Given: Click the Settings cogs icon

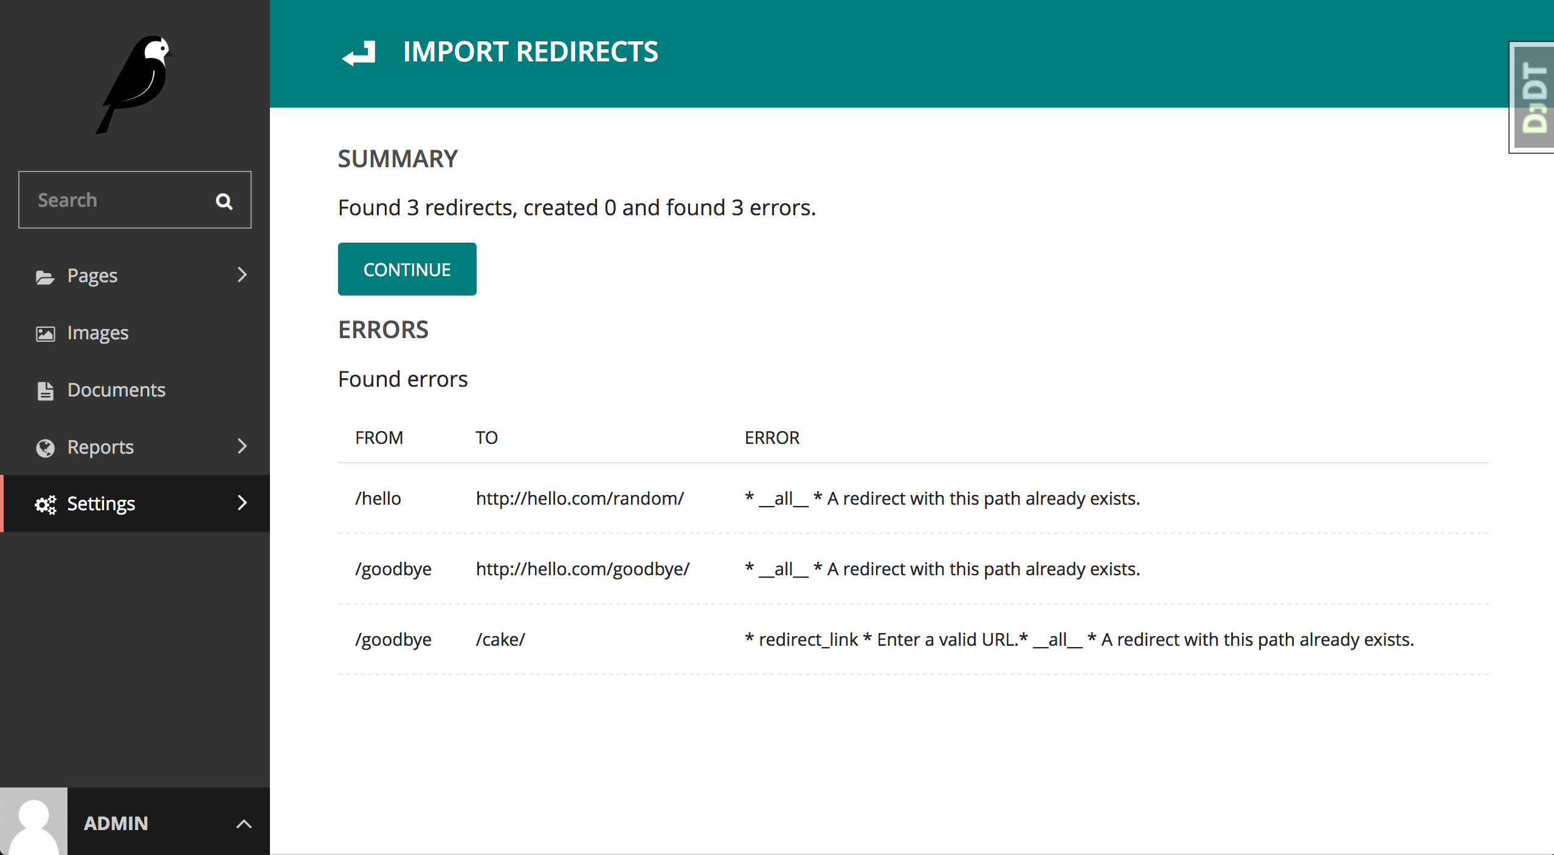Looking at the screenshot, I should point(45,504).
